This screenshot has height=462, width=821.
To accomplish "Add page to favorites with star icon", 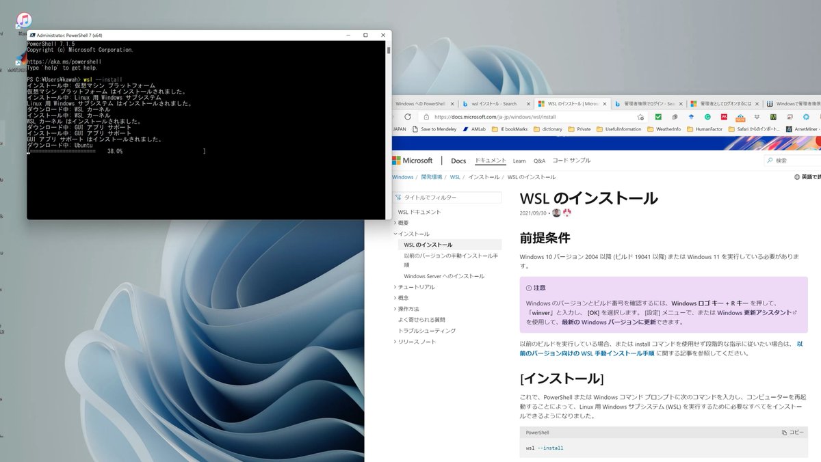I will (x=640, y=117).
